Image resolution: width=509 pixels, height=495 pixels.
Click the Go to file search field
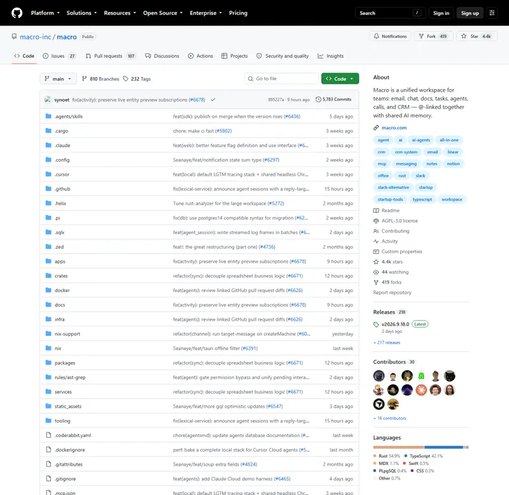tap(281, 78)
